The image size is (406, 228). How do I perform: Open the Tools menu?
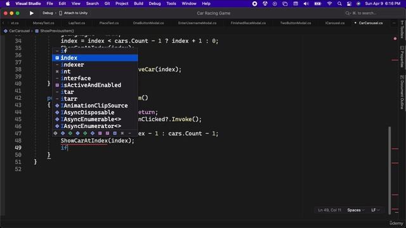(x=171, y=4)
